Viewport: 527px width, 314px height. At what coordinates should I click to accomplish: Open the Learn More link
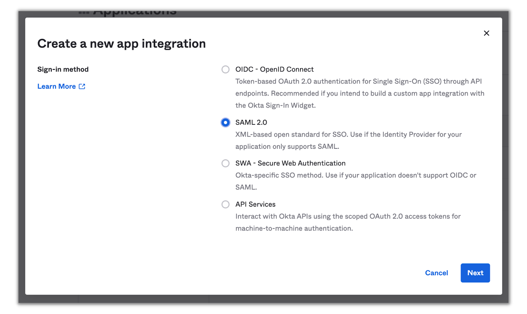pos(57,86)
